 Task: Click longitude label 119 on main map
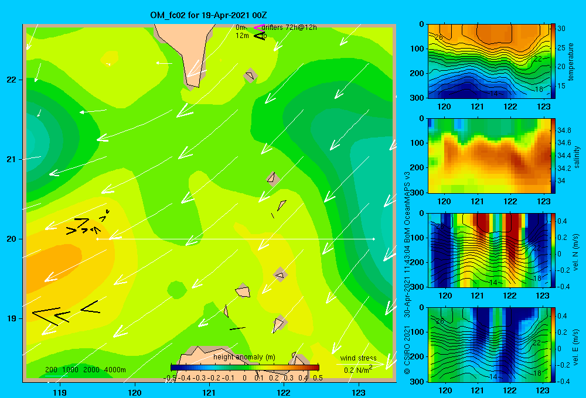click(x=60, y=392)
